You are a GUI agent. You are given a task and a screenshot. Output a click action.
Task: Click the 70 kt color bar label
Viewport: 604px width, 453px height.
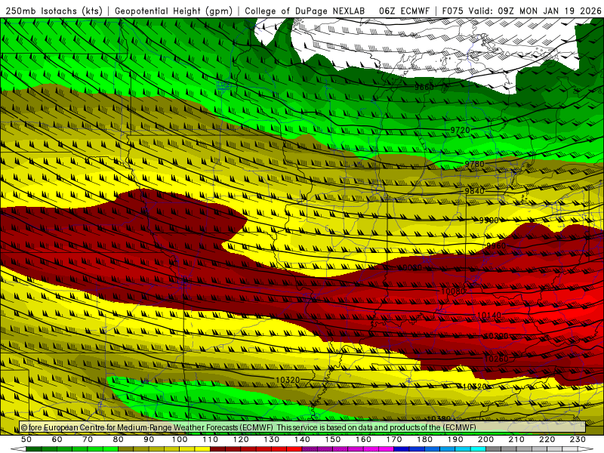[x=88, y=439]
